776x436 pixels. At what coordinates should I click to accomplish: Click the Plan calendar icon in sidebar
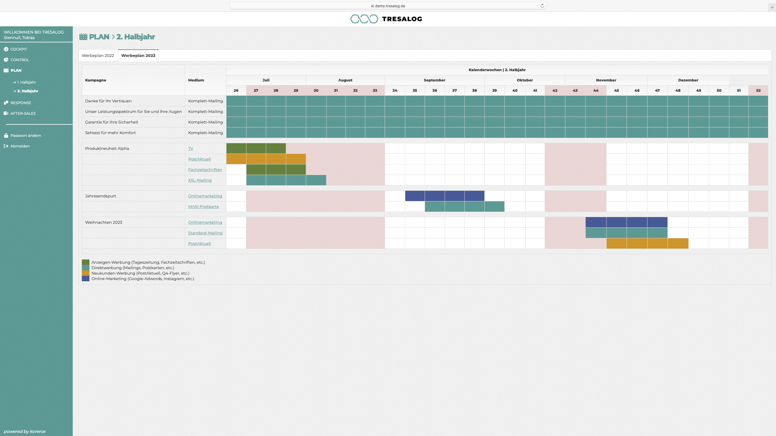(x=6, y=70)
